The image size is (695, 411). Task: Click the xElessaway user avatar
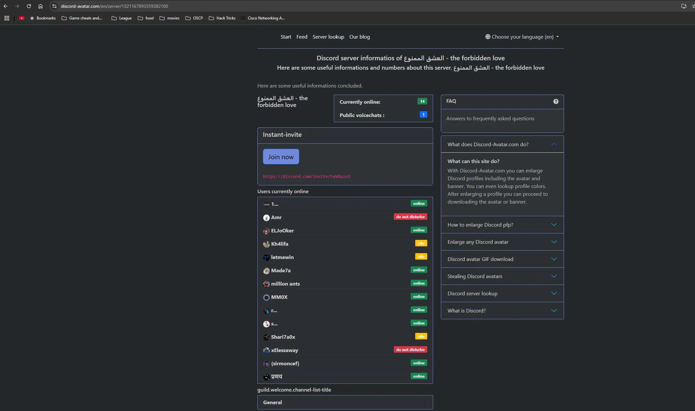(266, 351)
